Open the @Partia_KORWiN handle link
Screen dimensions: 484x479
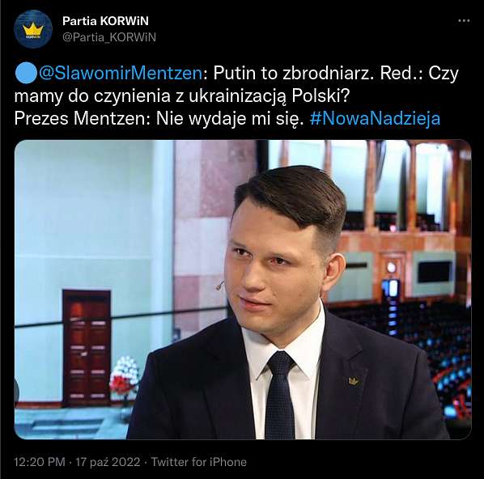click(109, 37)
